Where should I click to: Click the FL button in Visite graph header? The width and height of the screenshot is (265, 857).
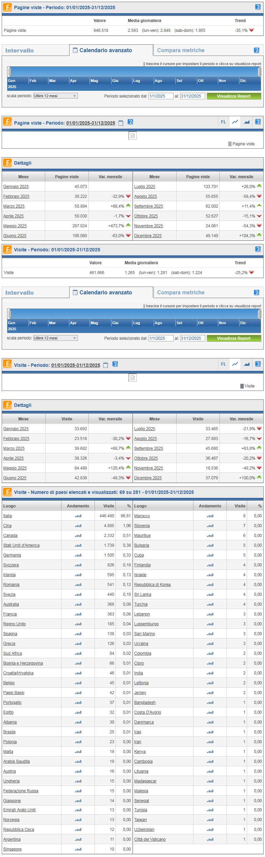pyautogui.click(x=223, y=364)
